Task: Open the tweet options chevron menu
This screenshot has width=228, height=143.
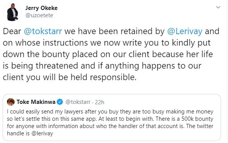Action: pos(218,7)
